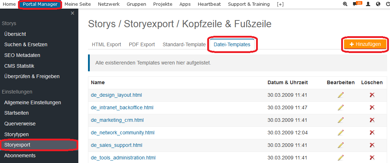Open de_intranet_backoffice.html template link

click(x=122, y=107)
